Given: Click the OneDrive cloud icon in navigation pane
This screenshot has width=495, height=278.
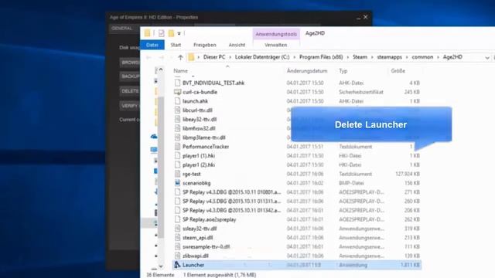Looking at the screenshot, I should click(x=154, y=137).
